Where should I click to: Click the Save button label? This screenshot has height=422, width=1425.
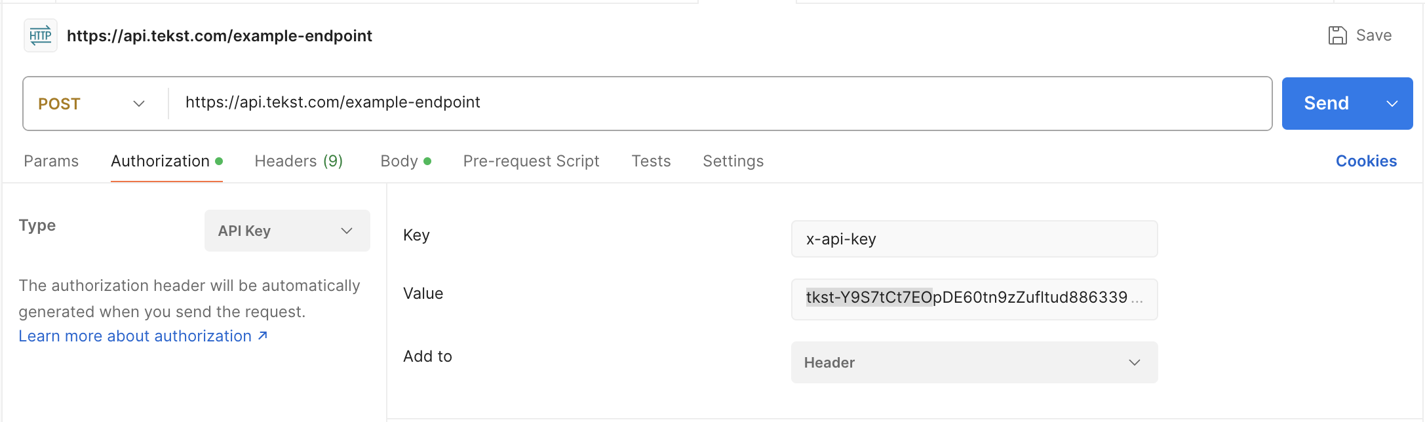coord(1374,35)
